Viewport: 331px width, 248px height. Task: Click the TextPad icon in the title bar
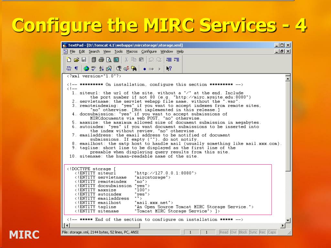point(65,45)
